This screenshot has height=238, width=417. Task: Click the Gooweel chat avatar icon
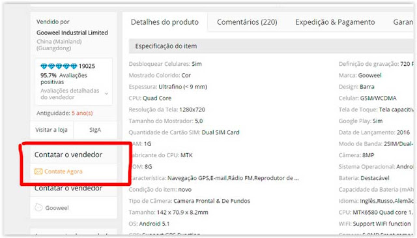38,207
